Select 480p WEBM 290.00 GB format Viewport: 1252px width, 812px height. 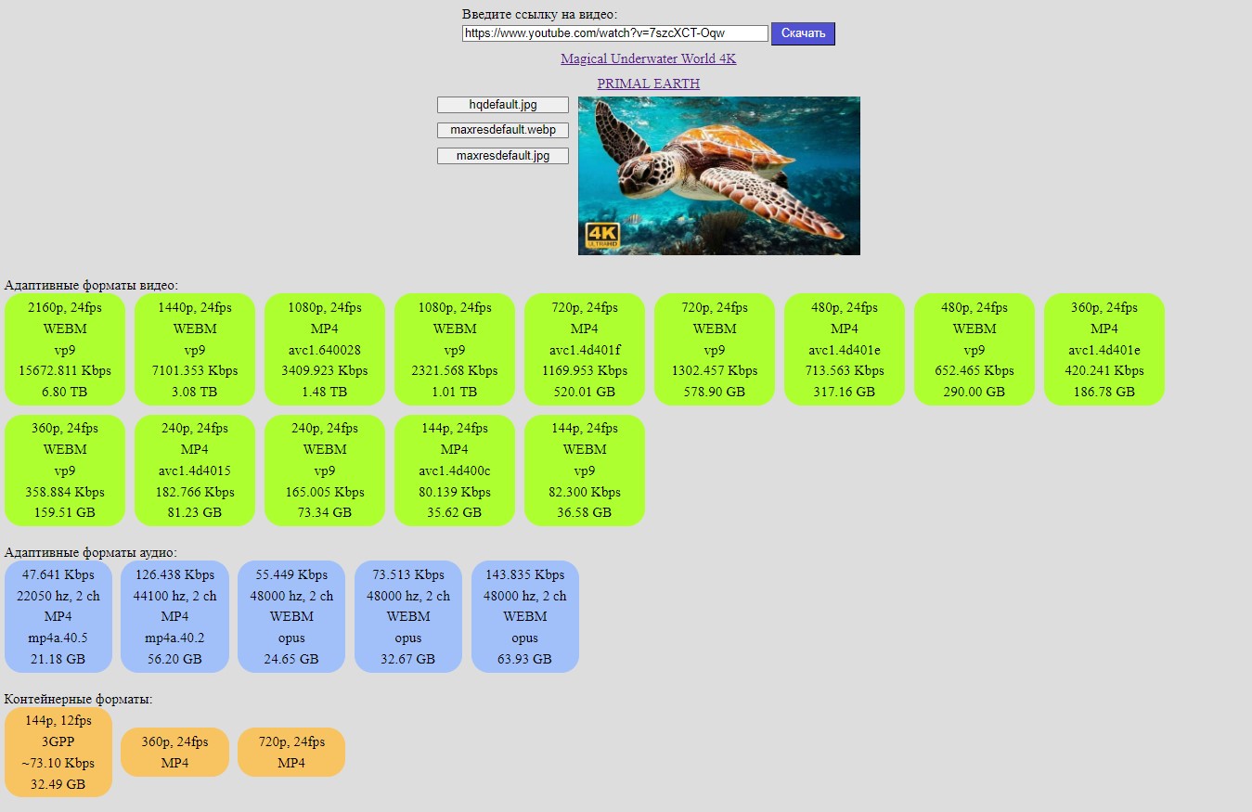click(x=974, y=350)
